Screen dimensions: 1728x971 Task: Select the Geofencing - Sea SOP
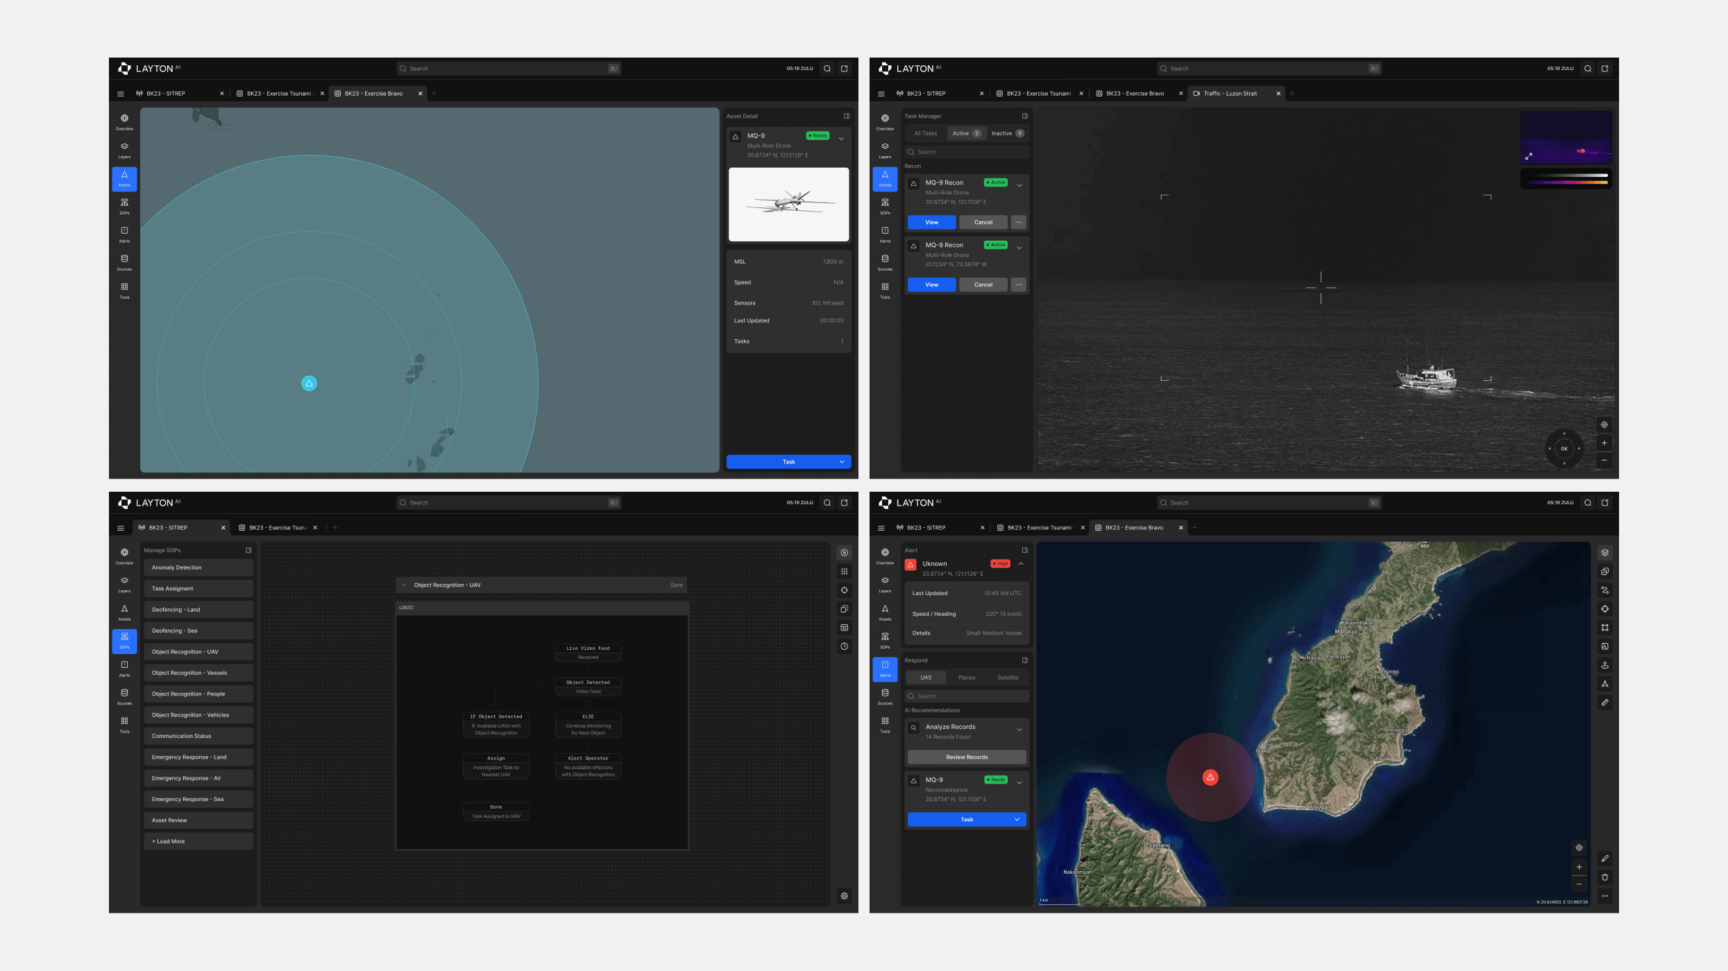click(198, 630)
